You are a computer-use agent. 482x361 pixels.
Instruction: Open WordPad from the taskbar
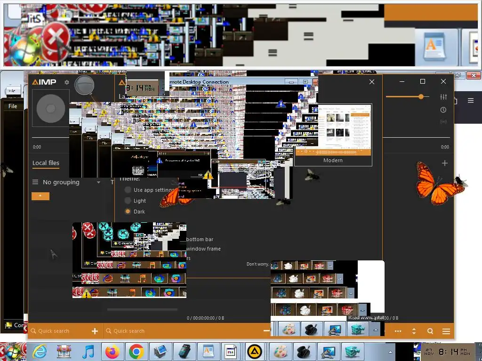click(208, 352)
